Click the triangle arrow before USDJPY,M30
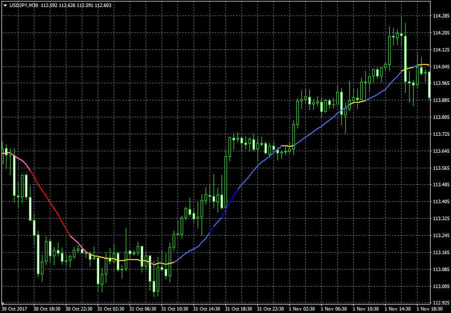The height and width of the screenshot is (313, 451). [5, 5]
